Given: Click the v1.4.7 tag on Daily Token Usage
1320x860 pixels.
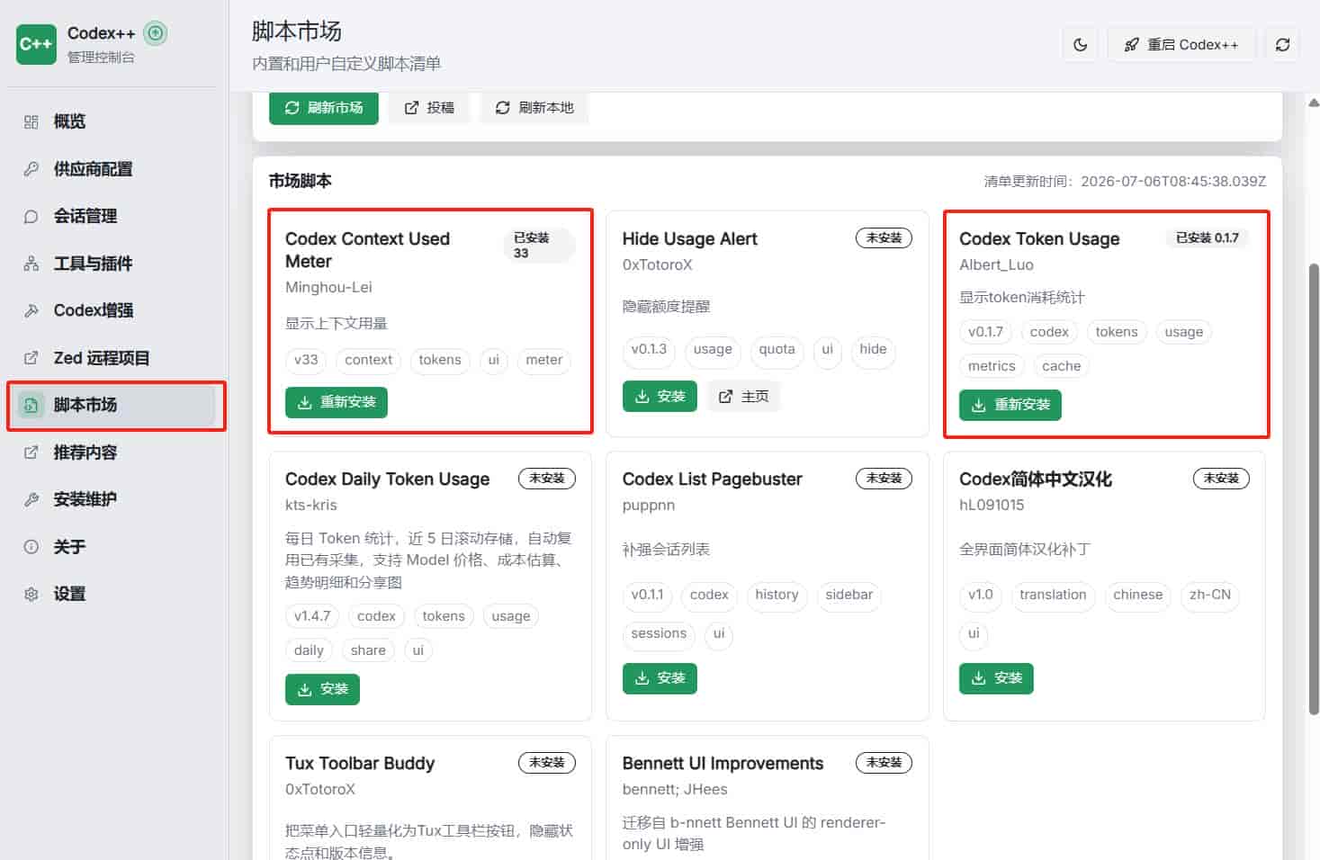Looking at the screenshot, I should coord(312,616).
